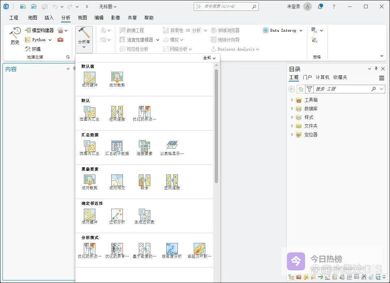Switch to 门户 tab in catalog pane
Image resolution: width=390 pixels, height=283 pixels.
307,77
